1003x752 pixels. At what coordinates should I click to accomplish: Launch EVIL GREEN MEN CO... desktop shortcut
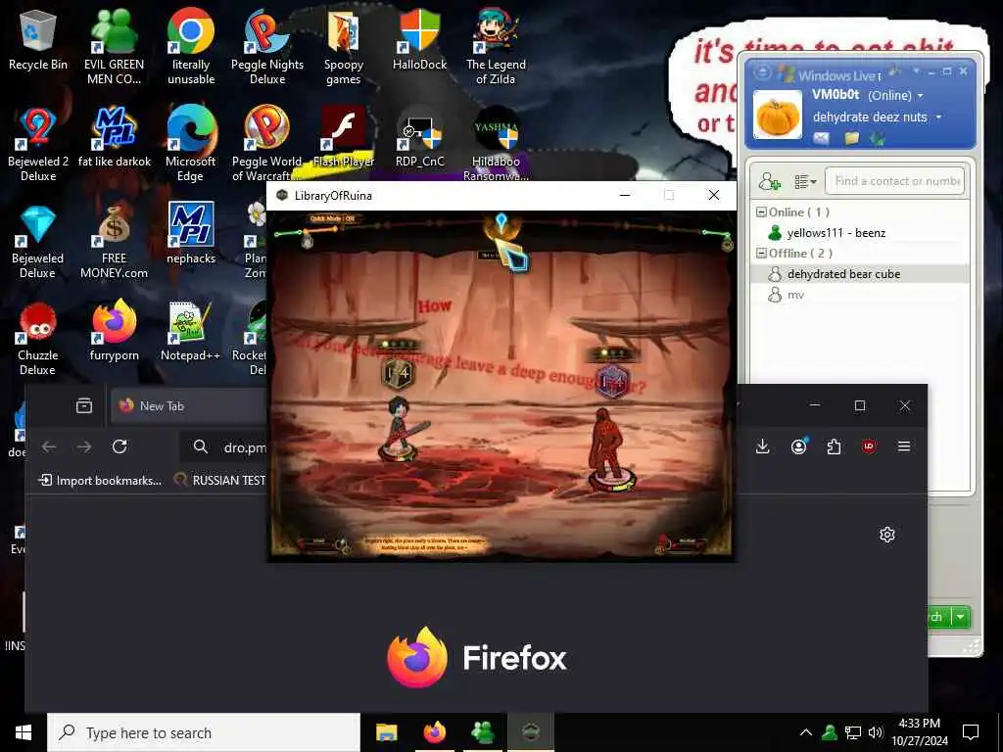pos(114,46)
